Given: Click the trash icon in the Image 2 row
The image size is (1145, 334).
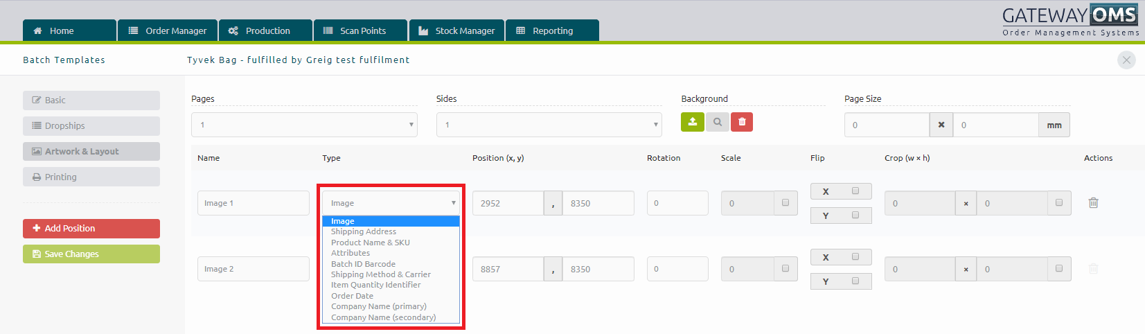Looking at the screenshot, I should tap(1093, 269).
